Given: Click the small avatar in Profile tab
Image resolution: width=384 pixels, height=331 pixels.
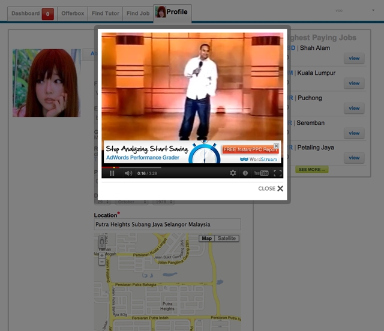Looking at the screenshot, I should click(161, 12).
